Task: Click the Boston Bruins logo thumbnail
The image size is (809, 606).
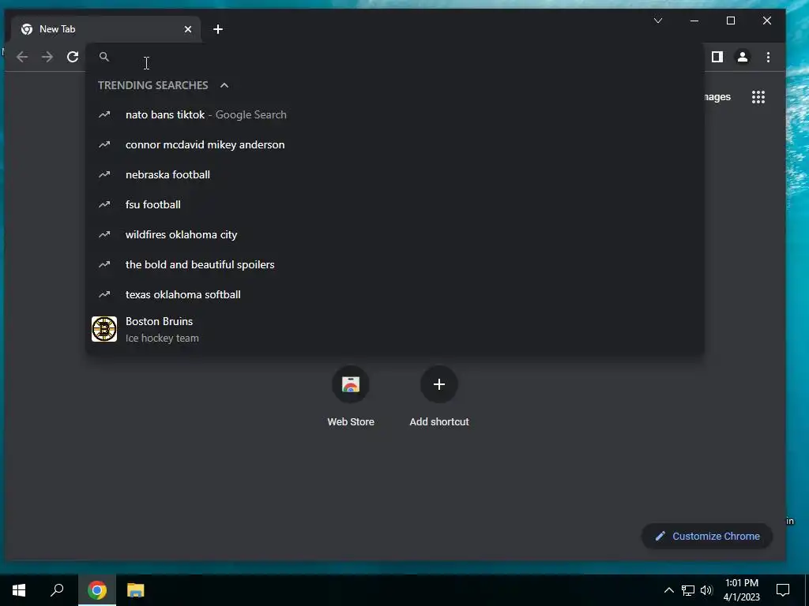Action: click(104, 329)
